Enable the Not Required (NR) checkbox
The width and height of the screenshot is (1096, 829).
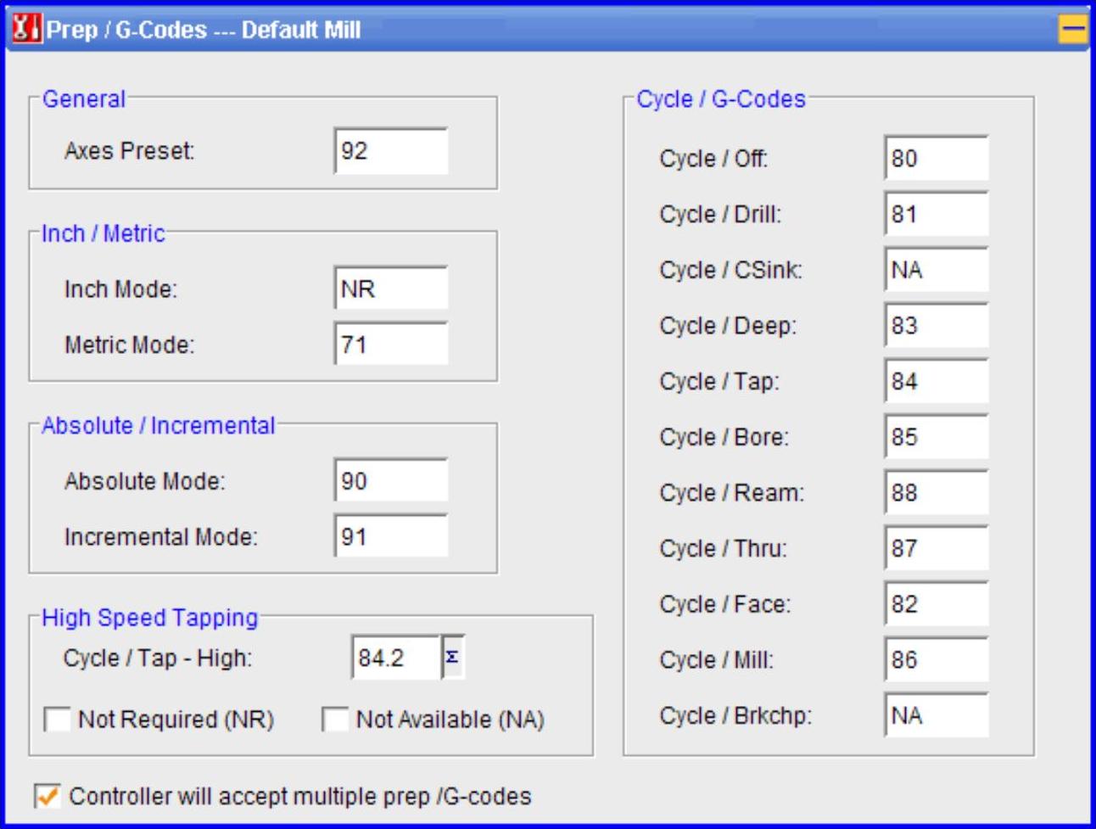click(x=58, y=720)
